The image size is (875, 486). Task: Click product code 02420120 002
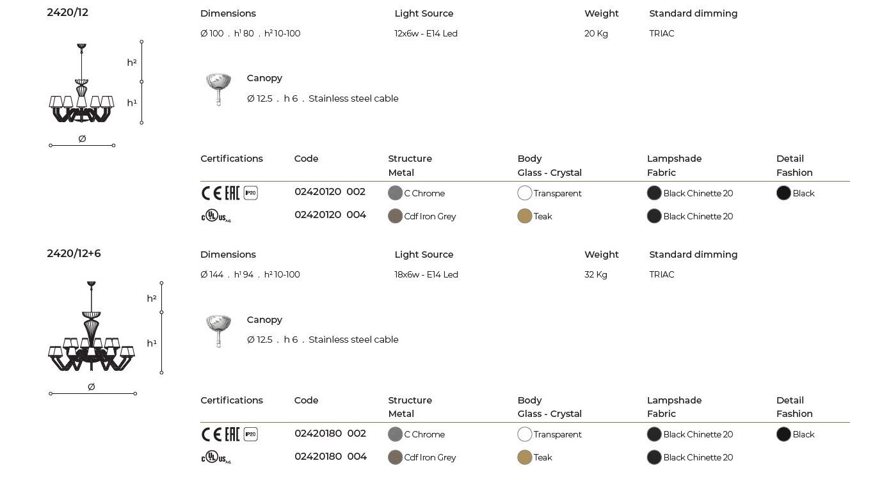click(x=330, y=192)
